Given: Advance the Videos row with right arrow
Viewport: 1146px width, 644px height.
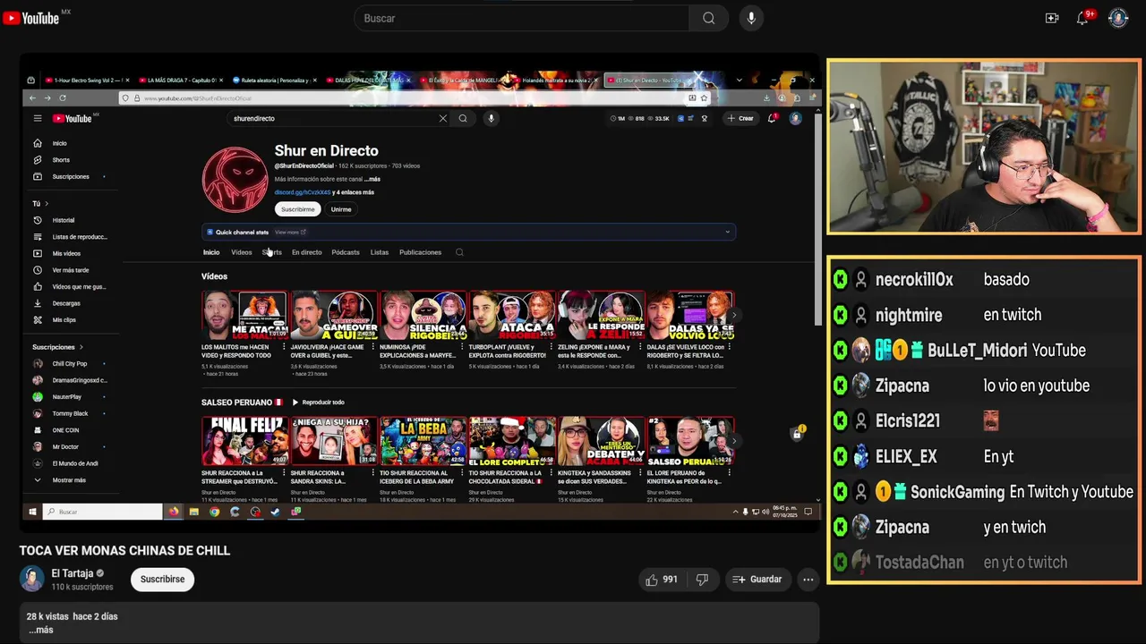Looking at the screenshot, I should coord(733,315).
